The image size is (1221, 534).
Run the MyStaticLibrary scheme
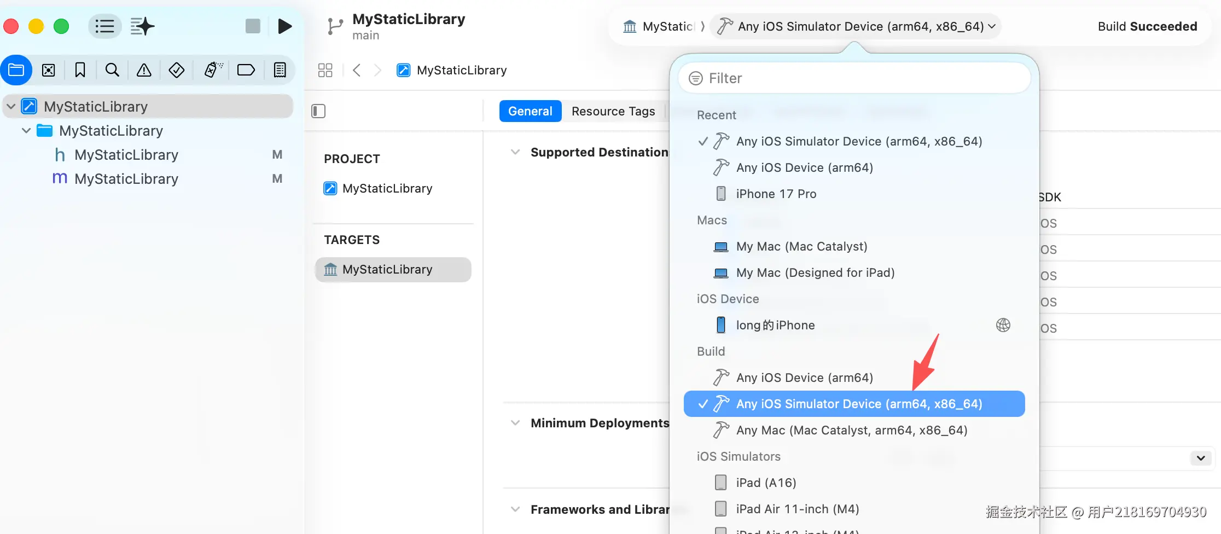284,26
